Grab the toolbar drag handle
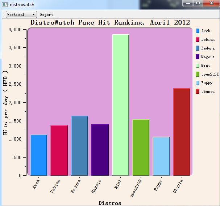 click(x=4, y=14)
